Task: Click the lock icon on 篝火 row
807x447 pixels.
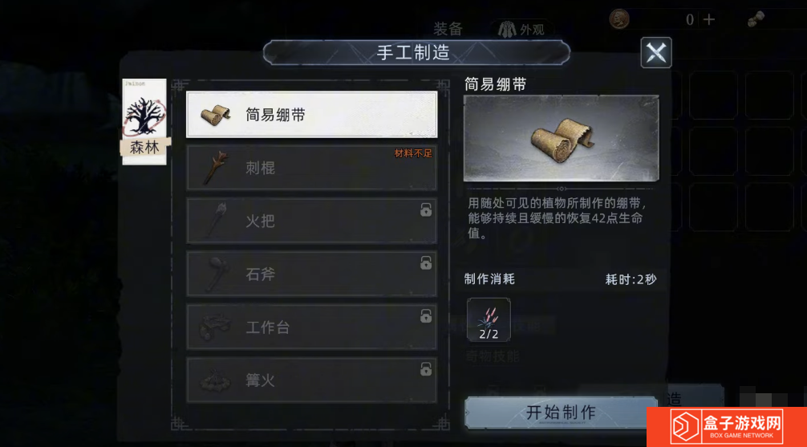Action: click(x=426, y=369)
